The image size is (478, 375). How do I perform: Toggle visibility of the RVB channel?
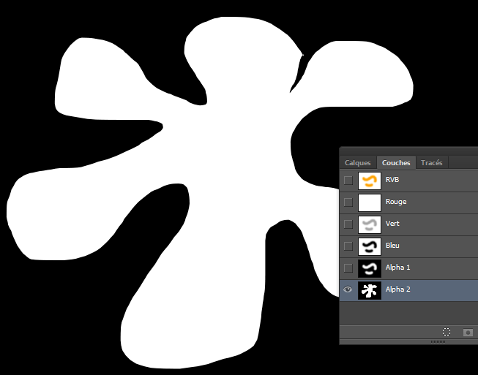348,181
